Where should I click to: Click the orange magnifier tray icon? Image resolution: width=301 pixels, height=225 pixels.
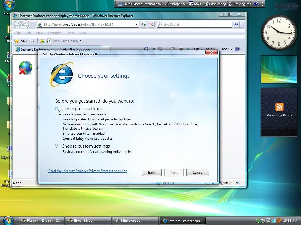[x=279, y=221]
